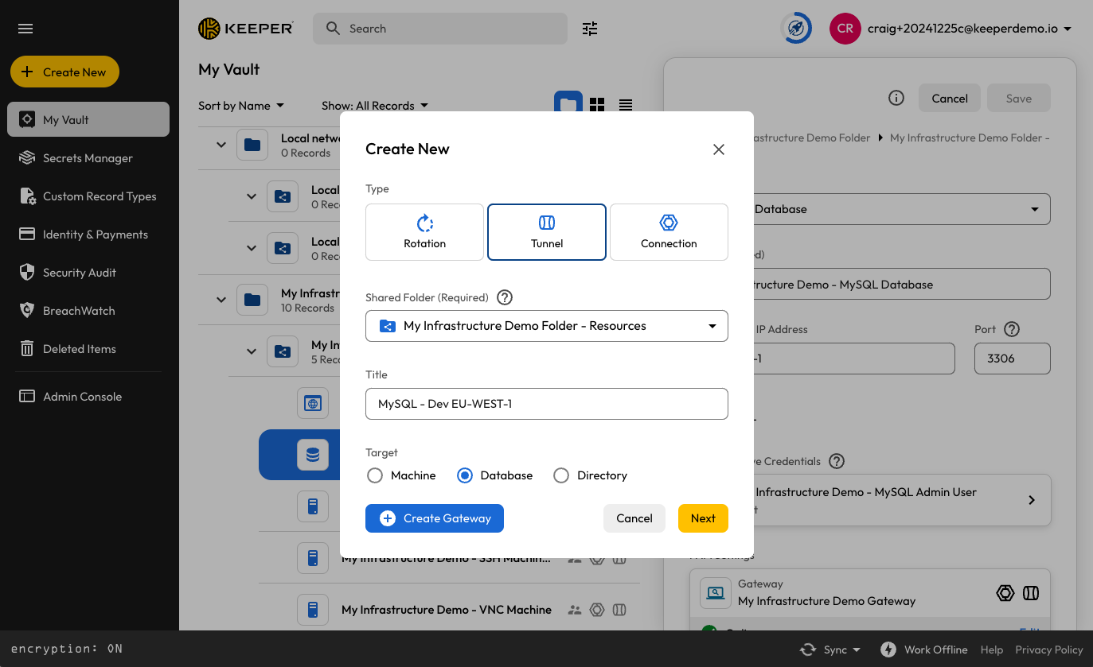
Task: Click the Title input field
Action: pyautogui.click(x=546, y=404)
